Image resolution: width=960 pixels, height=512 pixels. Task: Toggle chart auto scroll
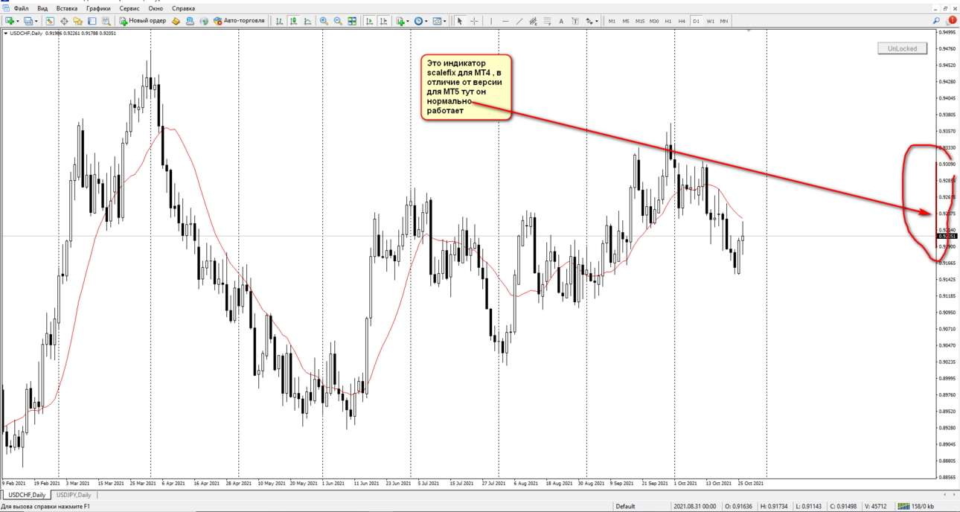click(369, 21)
